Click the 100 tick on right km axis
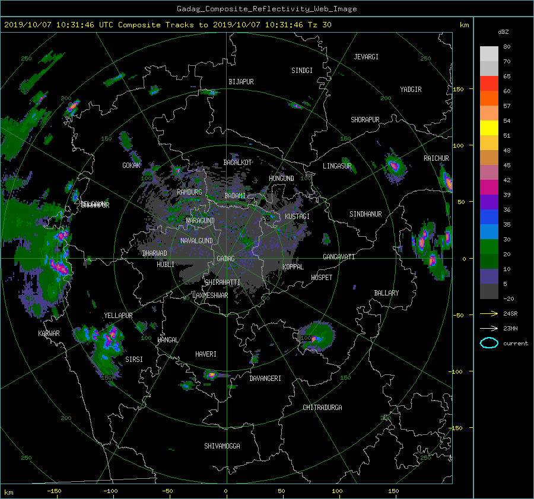534x499 pixels. click(x=458, y=145)
